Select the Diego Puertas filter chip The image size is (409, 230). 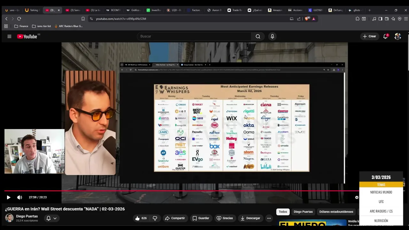coord(303,212)
